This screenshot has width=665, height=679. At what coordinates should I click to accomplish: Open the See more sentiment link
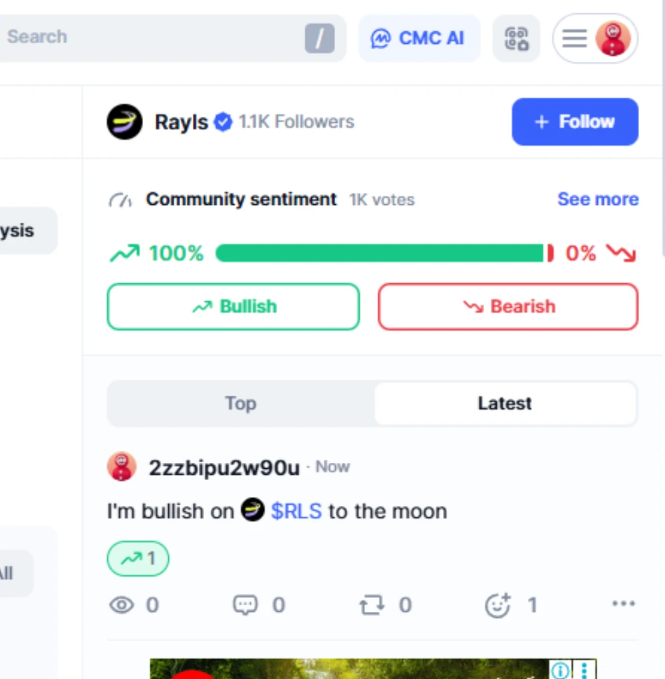tap(597, 200)
